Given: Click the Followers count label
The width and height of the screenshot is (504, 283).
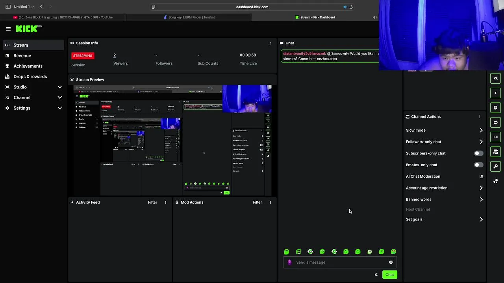Looking at the screenshot, I should pos(164,64).
